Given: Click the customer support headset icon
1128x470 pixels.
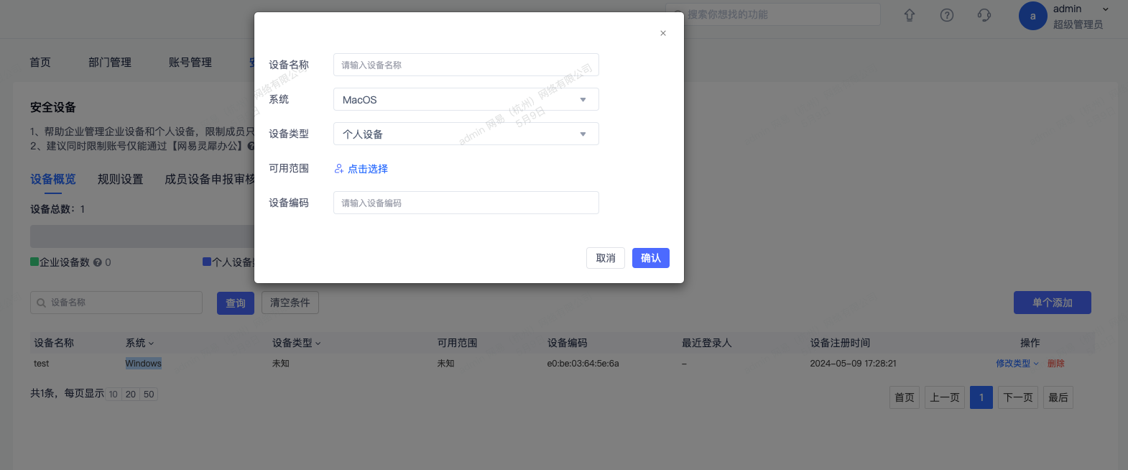Looking at the screenshot, I should (x=984, y=15).
